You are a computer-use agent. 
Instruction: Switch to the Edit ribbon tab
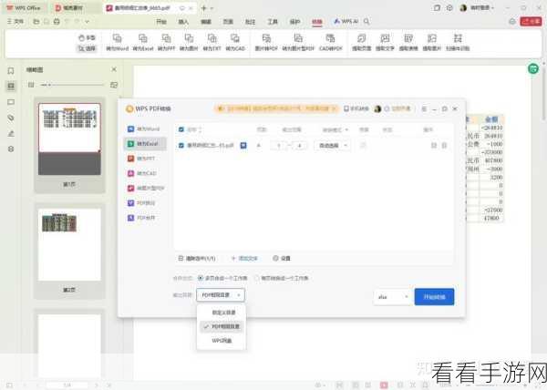(206, 22)
